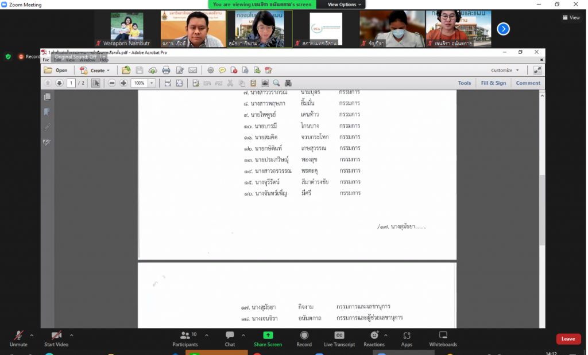The image size is (588, 355).
Task: Open the bookmarks panel in Acrobat sidebar
Action: [x=47, y=112]
